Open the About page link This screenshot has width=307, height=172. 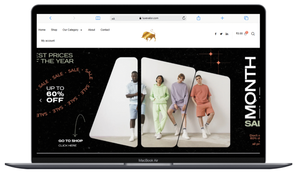pyautogui.click(x=91, y=30)
